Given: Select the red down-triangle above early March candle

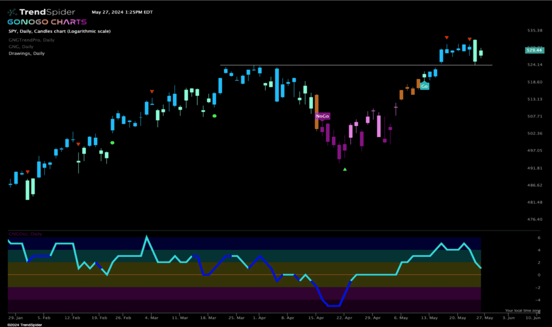Looking at the screenshot, I should coord(152,91).
